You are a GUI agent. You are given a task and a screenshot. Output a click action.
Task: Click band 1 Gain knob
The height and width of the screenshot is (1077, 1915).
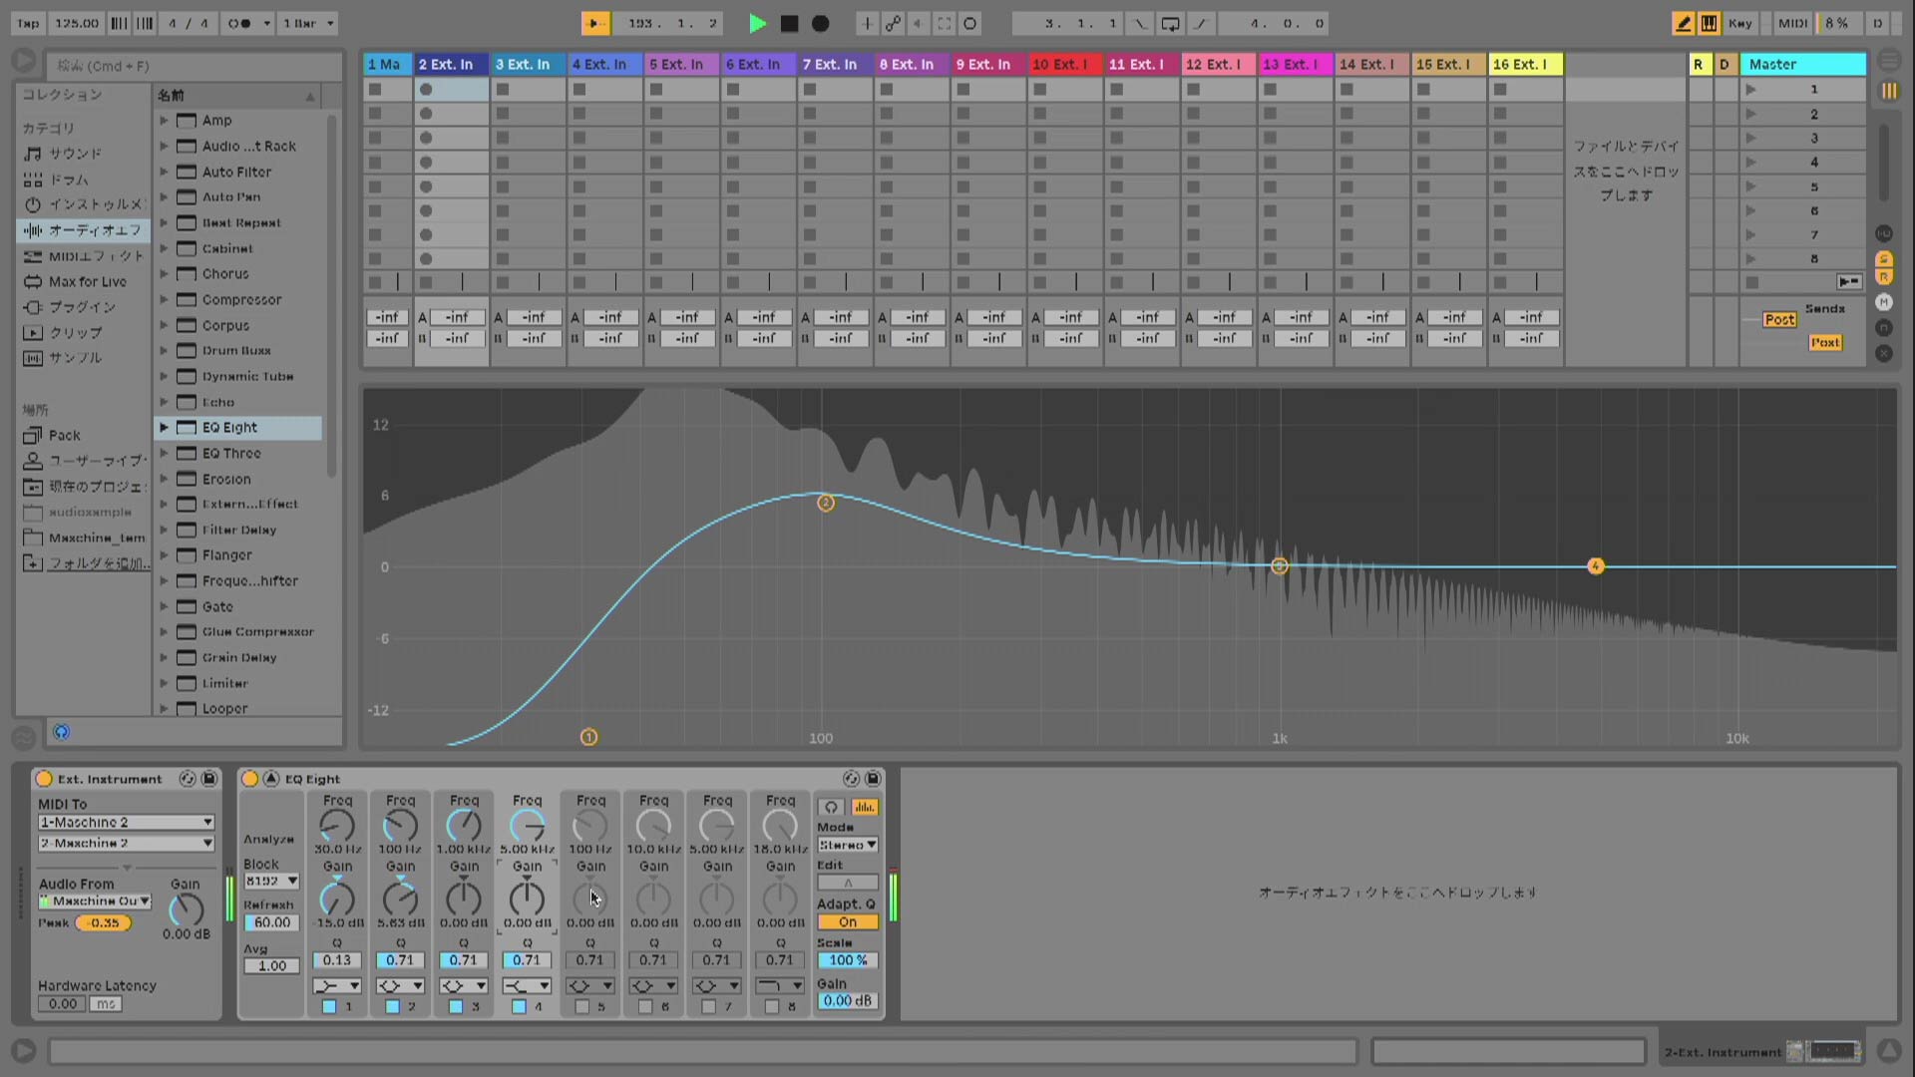337,899
